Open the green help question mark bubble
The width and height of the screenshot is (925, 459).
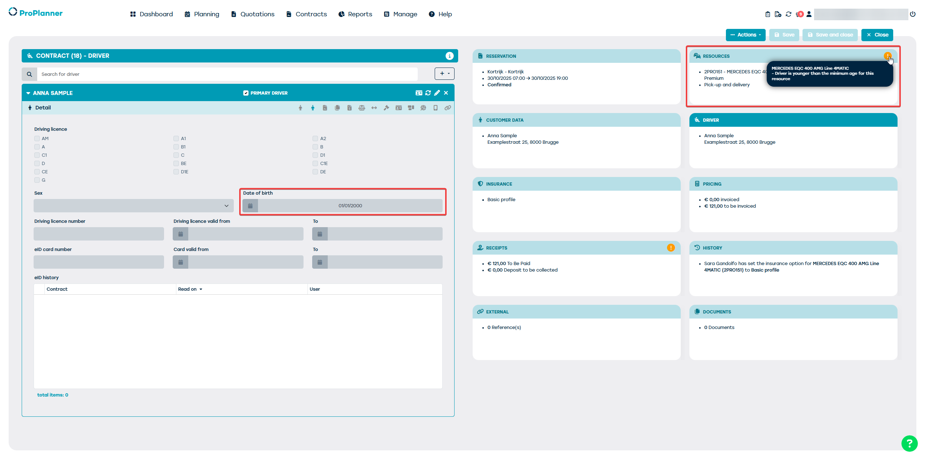click(x=909, y=443)
